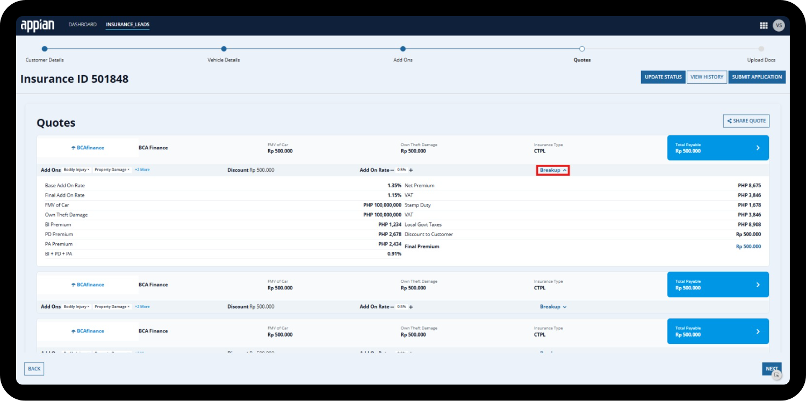Open Total Payable arrow on first quote
This screenshot has width=806, height=401.
coord(758,148)
